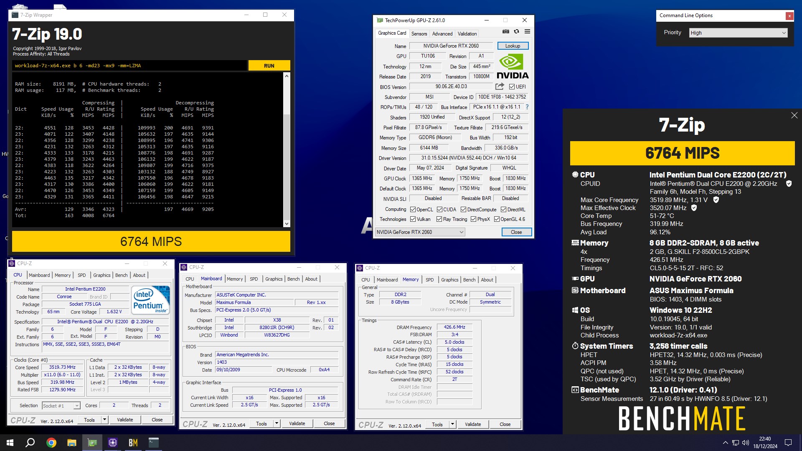Open the Socket #1 selection dropdown
This screenshot has height=451, width=802.
(61, 405)
